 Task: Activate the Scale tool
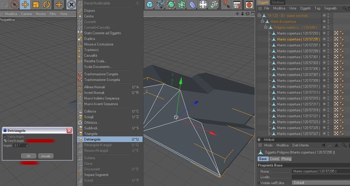click(x=36, y=4)
